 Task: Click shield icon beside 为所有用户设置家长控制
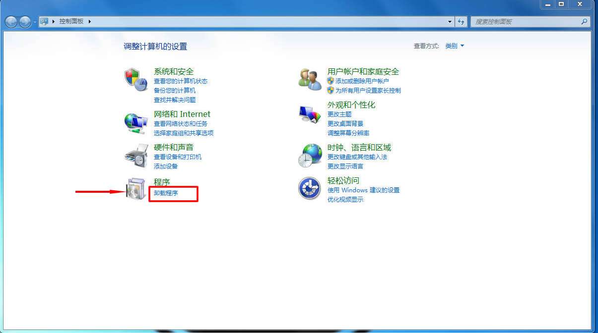331,90
